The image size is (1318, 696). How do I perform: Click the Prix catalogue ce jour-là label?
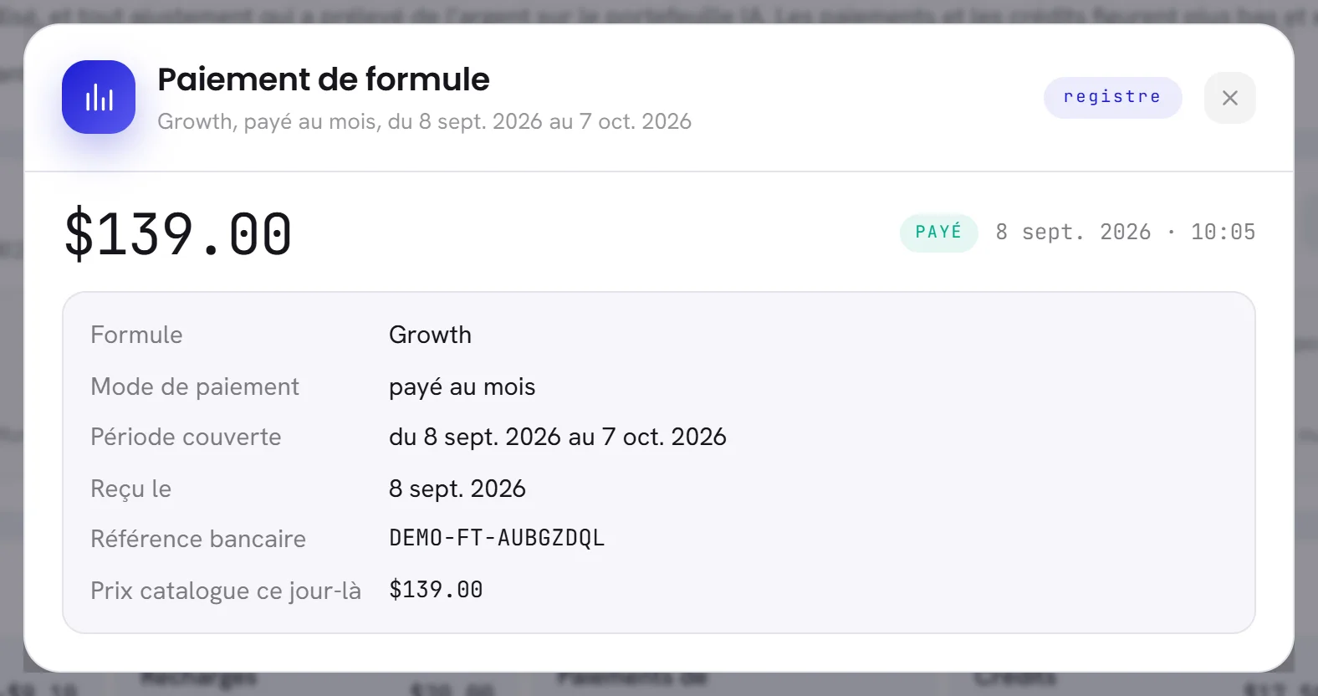point(226,591)
